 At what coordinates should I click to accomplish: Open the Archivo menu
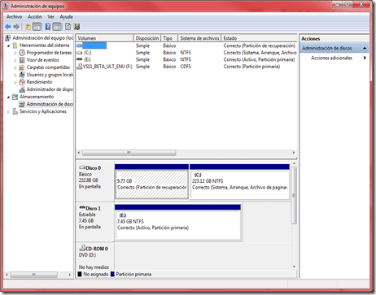[x=14, y=17]
